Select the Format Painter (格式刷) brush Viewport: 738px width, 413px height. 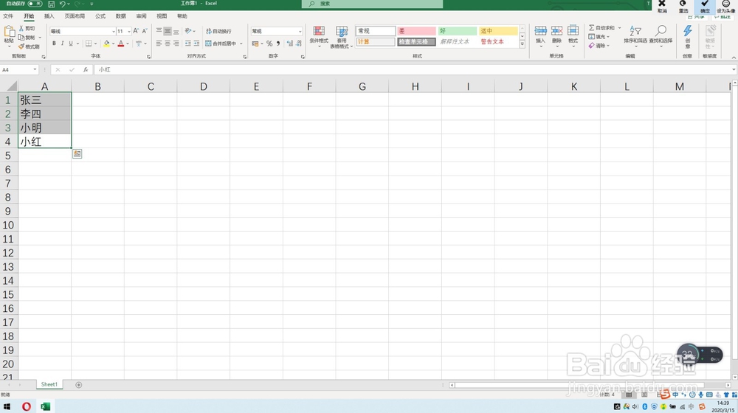[30, 46]
